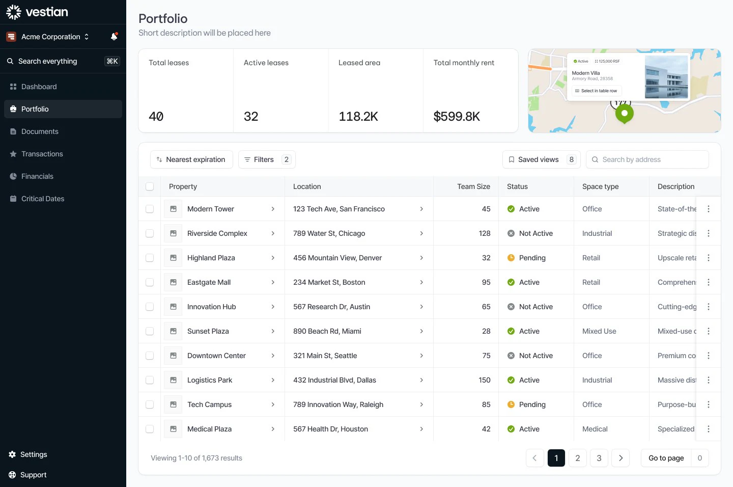Open Critical Dates in the sidebar
Viewport: 733px width, 487px height.
coord(63,199)
